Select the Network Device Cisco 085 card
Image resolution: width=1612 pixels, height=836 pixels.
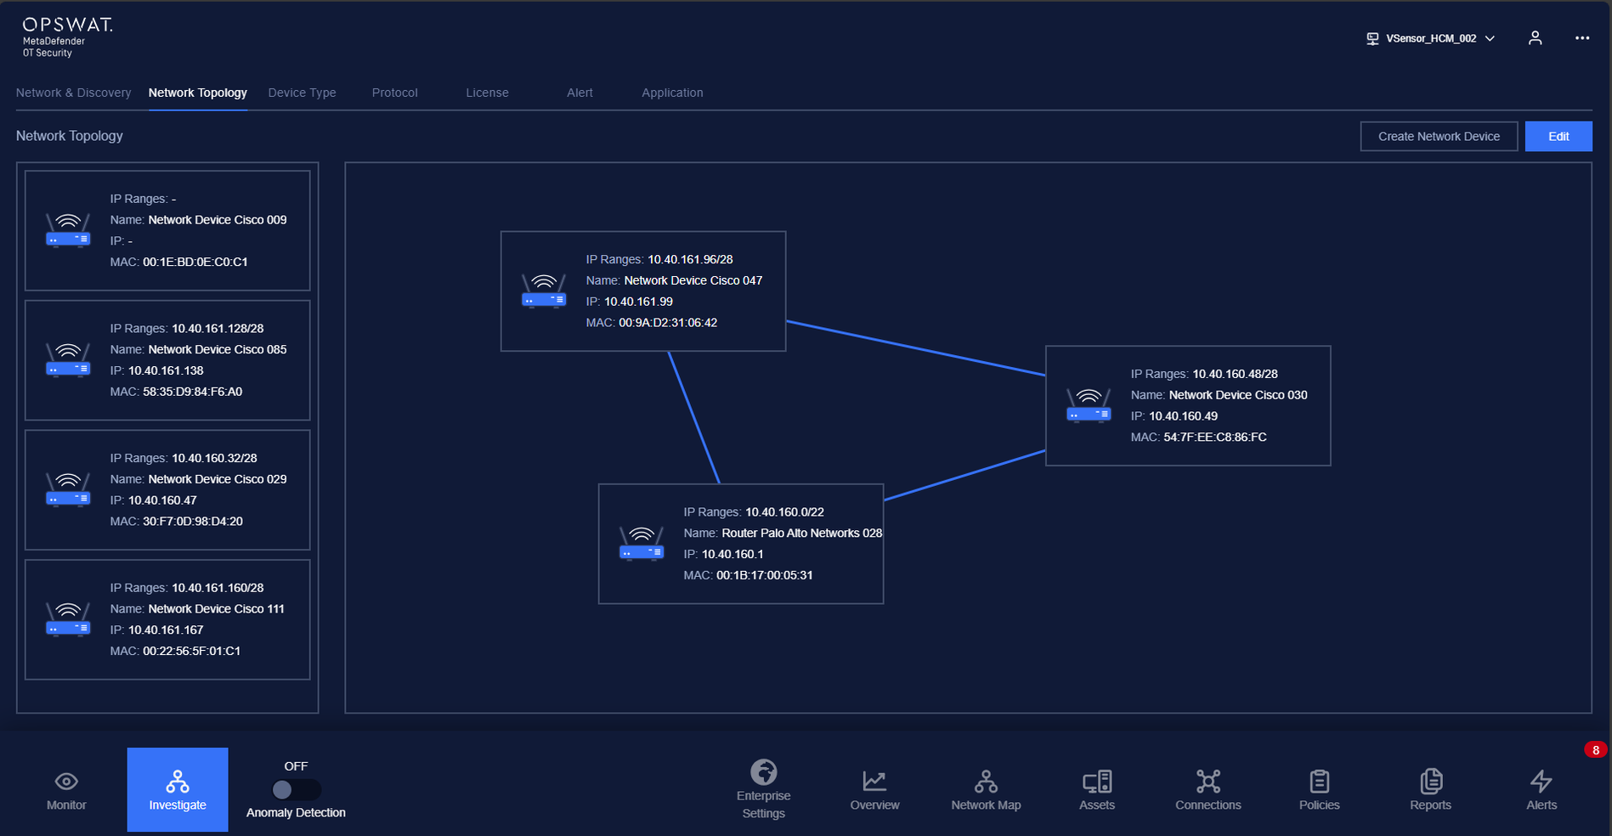coord(167,360)
